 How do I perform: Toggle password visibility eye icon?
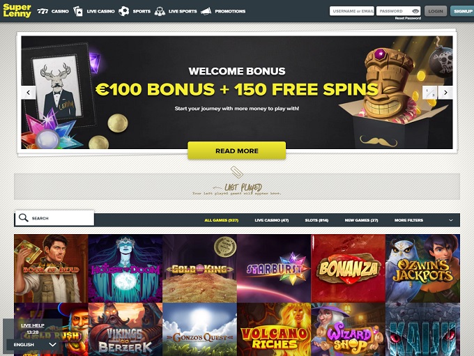[x=415, y=11]
